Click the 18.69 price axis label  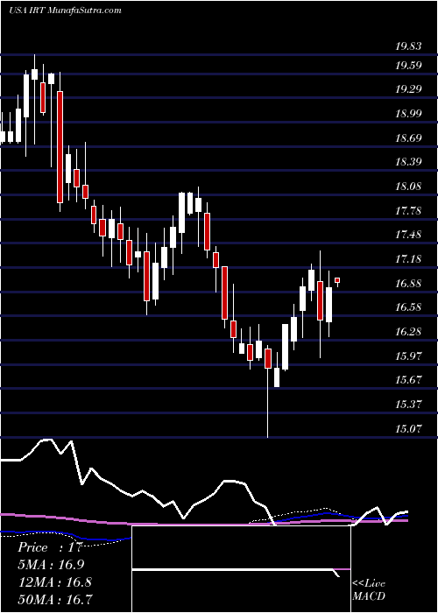[408, 138]
